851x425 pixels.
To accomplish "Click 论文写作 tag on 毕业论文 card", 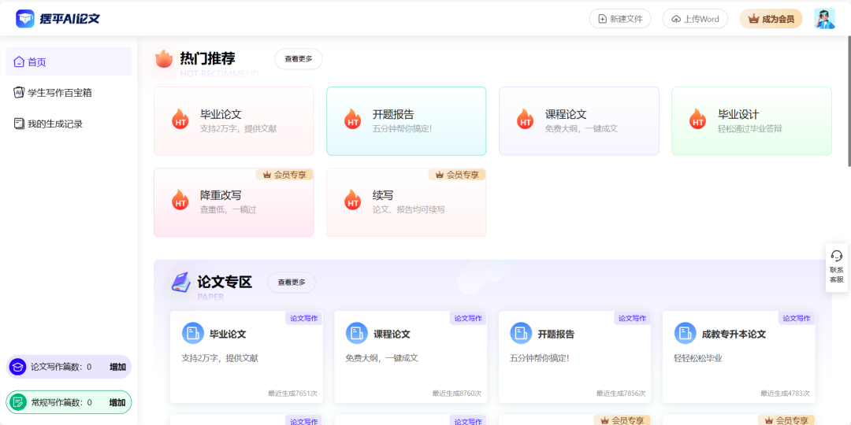I will [304, 318].
